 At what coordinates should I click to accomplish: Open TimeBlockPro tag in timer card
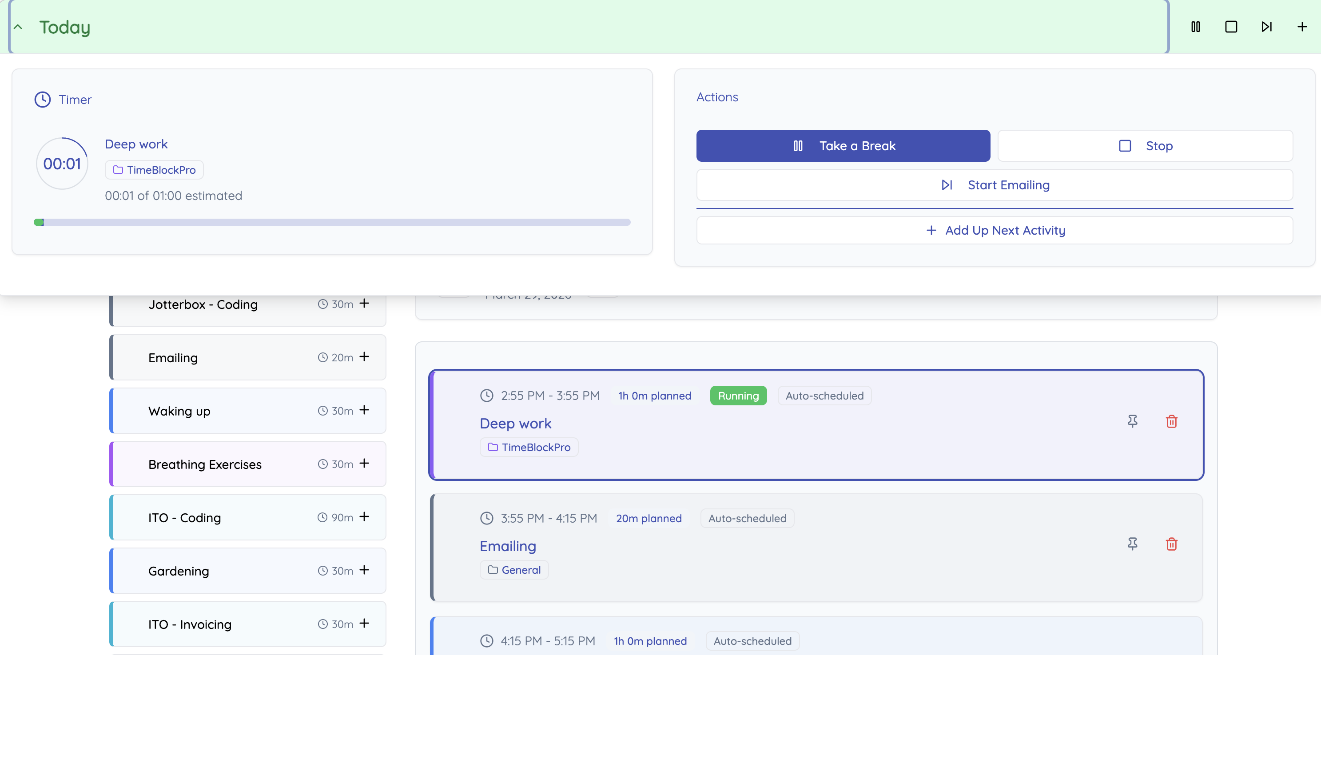tap(155, 170)
